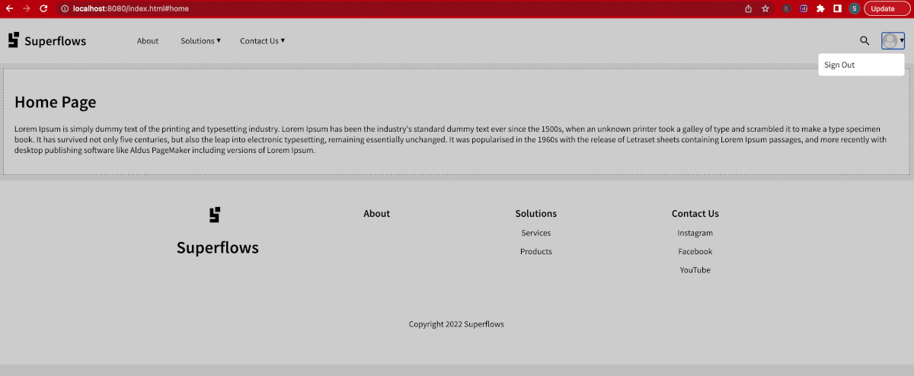Click the browser Update button
This screenshot has width=914, height=376.
pyautogui.click(x=887, y=8)
